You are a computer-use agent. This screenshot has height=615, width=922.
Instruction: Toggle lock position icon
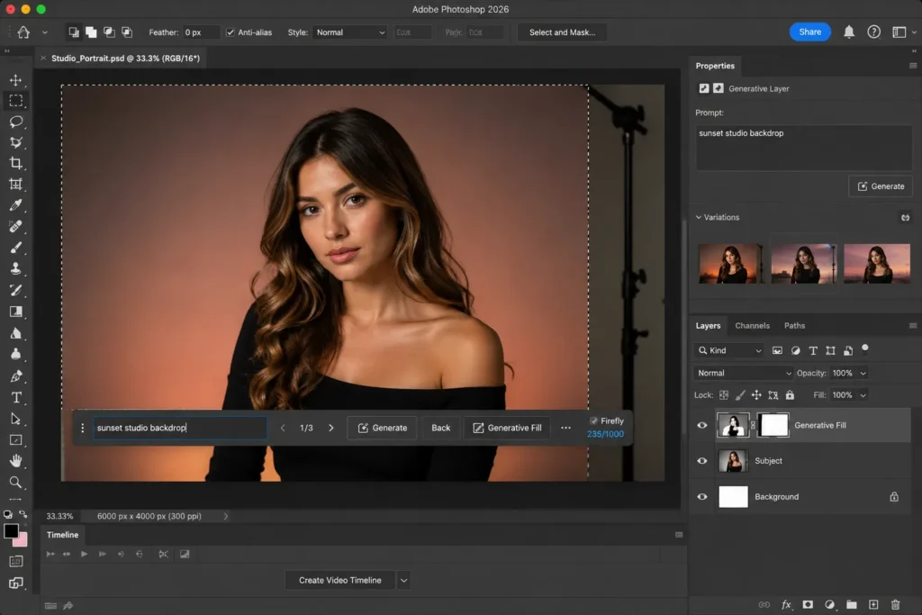[x=756, y=395]
